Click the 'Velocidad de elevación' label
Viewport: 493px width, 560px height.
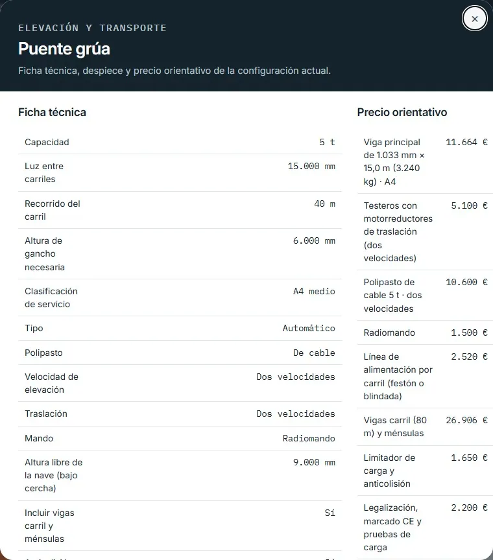tap(51, 383)
